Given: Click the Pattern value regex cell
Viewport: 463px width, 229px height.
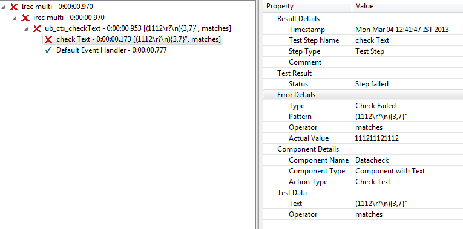Looking at the screenshot, I should [x=381, y=117].
